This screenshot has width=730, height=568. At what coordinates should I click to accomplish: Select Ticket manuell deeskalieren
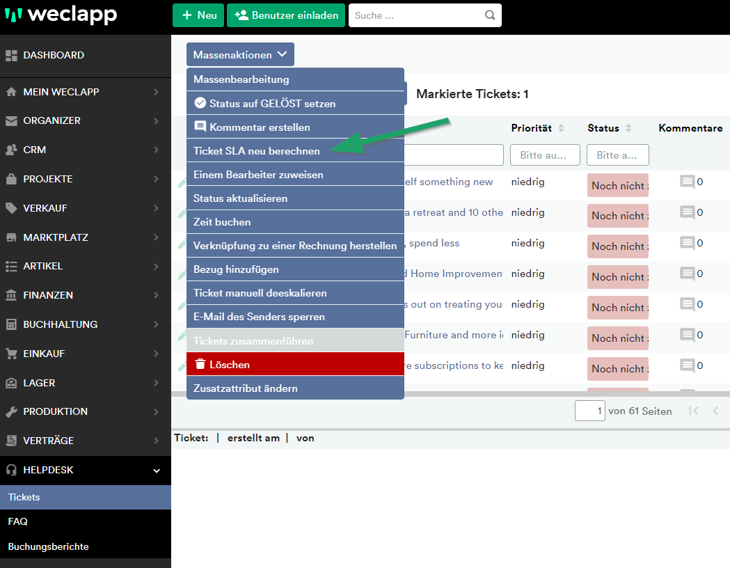295,293
